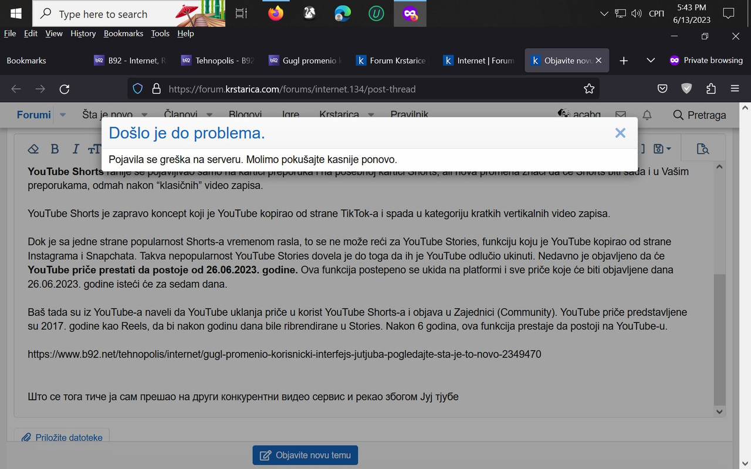Image resolution: width=751 pixels, height=469 pixels.
Task: Open the Bookmarks menu in menu bar
Action: pyautogui.click(x=124, y=33)
